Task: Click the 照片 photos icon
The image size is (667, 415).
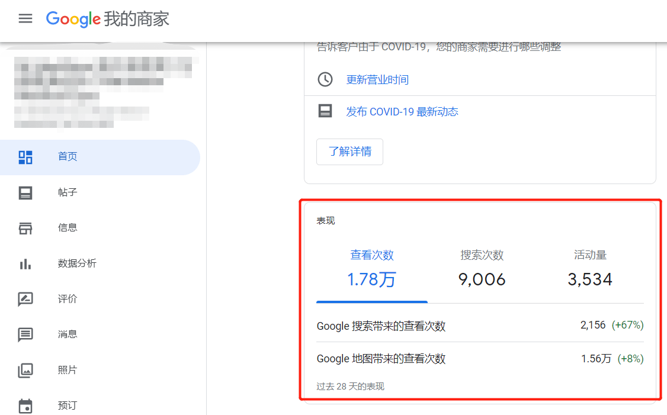Action: (25, 371)
